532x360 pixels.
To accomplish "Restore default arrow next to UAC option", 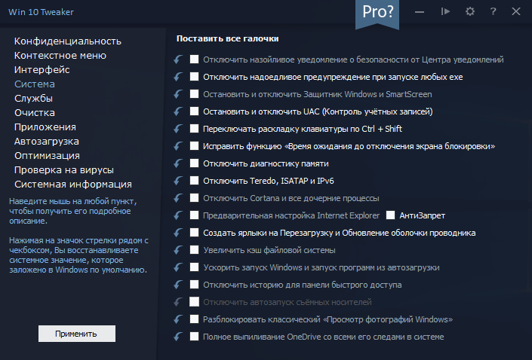I will (x=178, y=111).
